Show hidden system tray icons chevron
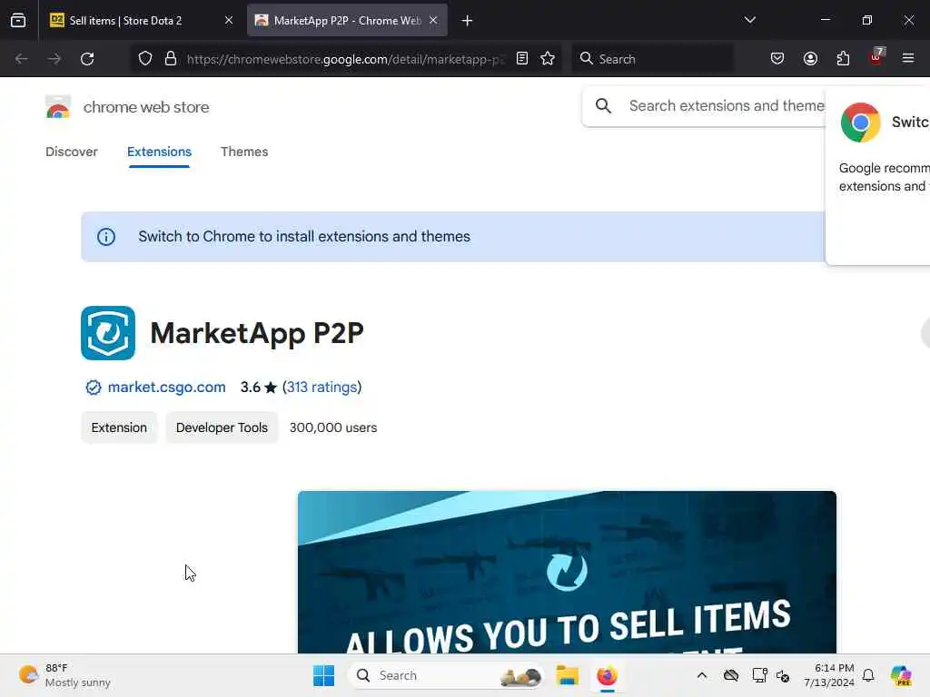 (702, 675)
